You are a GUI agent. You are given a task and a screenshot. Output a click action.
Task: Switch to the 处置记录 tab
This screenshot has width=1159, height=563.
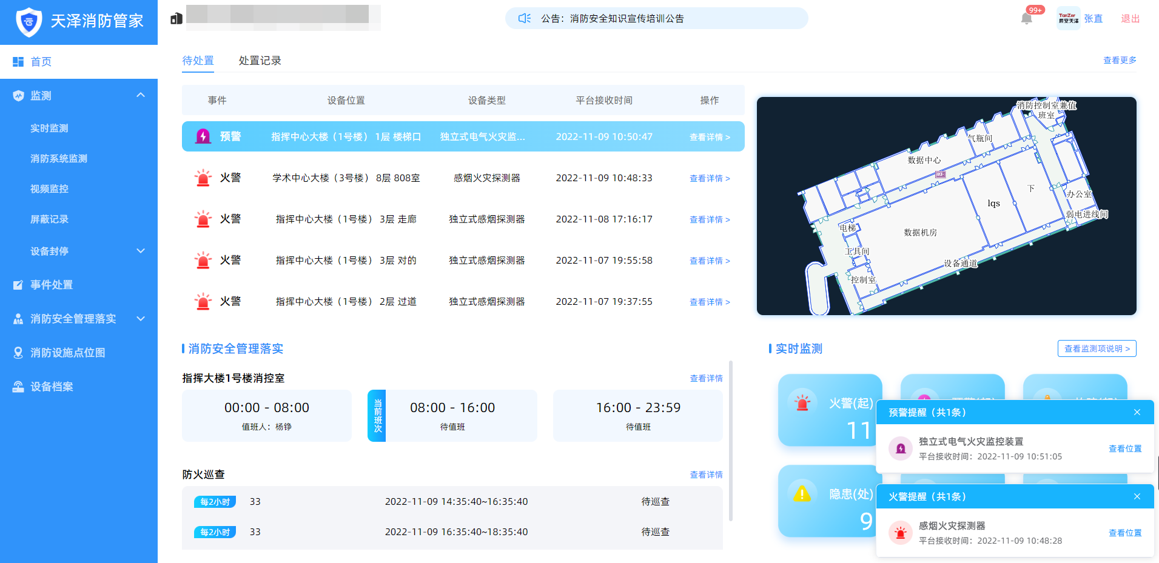pos(260,61)
